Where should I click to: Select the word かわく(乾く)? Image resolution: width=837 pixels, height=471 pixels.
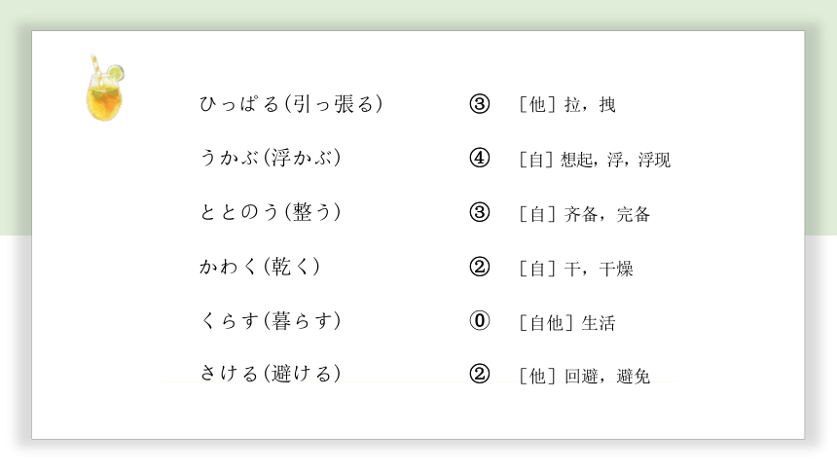[x=260, y=267]
